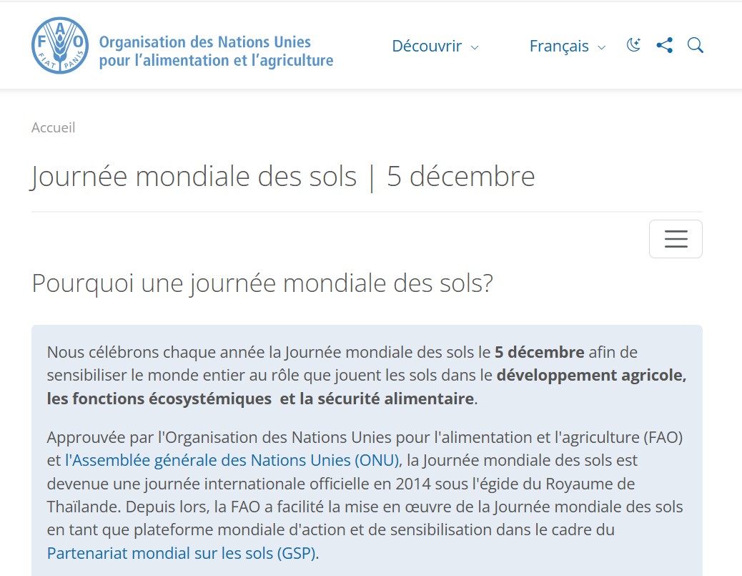This screenshot has height=576, width=742.
Task: Select the Français language menu label
Action: tap(559, 46)
